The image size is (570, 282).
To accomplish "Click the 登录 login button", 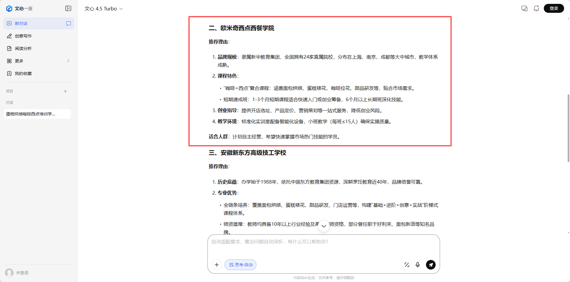I will (554, 8).
